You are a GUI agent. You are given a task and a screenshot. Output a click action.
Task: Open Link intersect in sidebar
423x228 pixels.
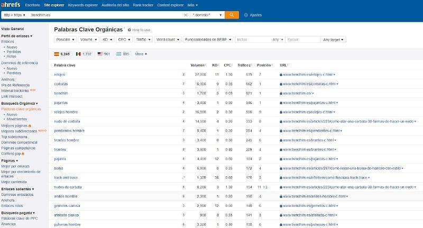click(x=12, y=97)
